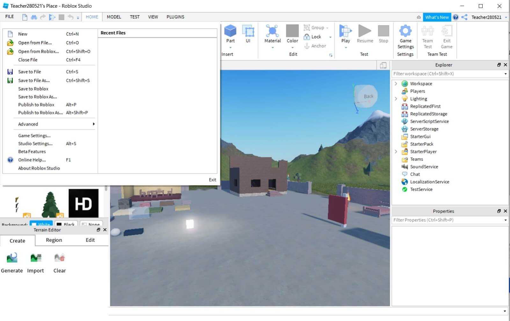Toggle the Lock tool
This screenshot has width=510, height=321.
(x=313, y=37)
